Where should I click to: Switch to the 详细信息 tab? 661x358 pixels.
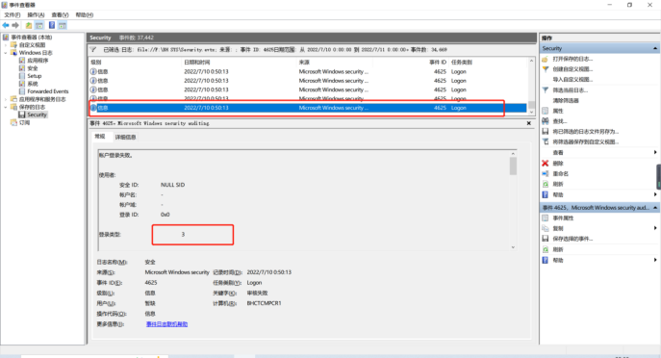(126, 137)
